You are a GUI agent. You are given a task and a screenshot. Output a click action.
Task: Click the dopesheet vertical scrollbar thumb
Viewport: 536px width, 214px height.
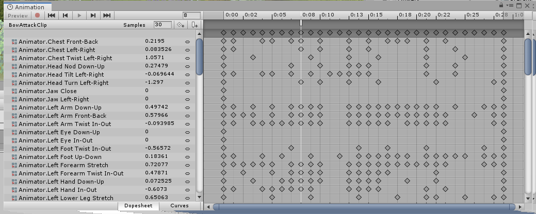(528, 57)
